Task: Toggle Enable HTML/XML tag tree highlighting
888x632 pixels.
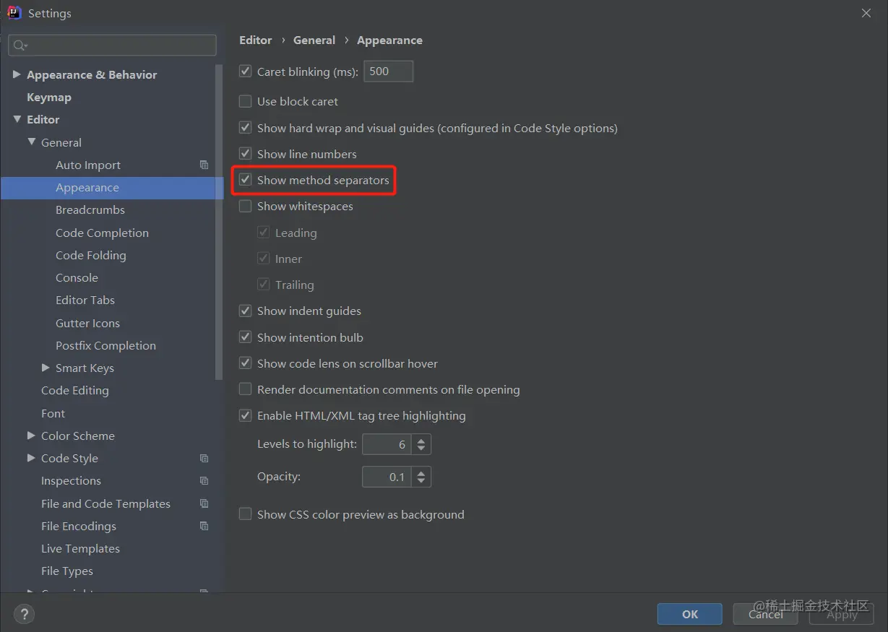Action: 245,415
